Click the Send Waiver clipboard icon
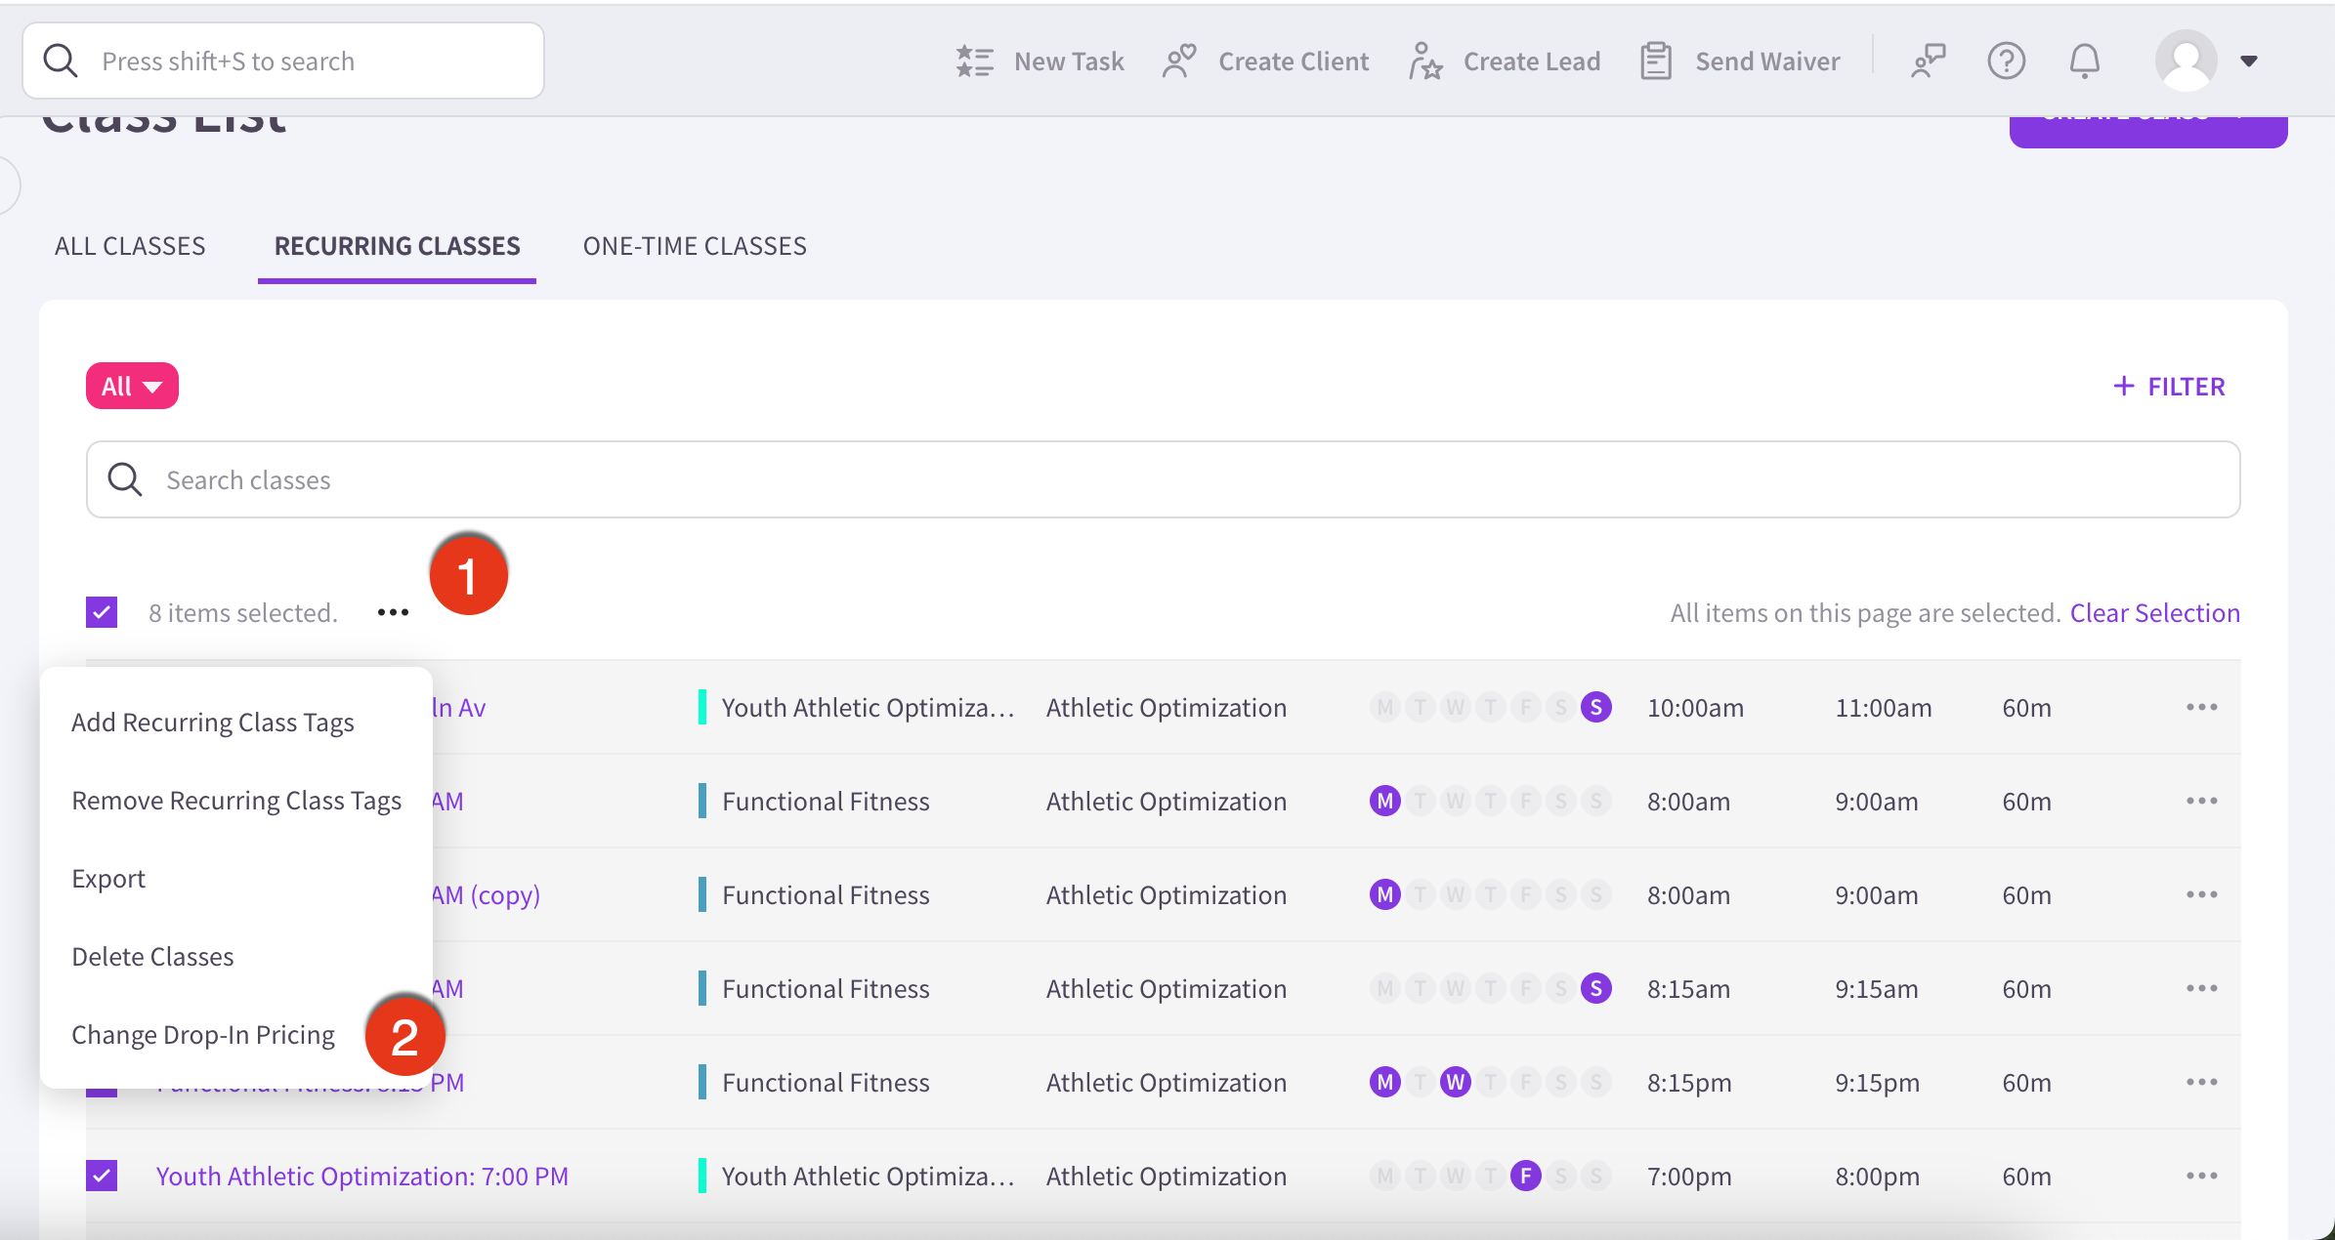 tap(1656, 62)
